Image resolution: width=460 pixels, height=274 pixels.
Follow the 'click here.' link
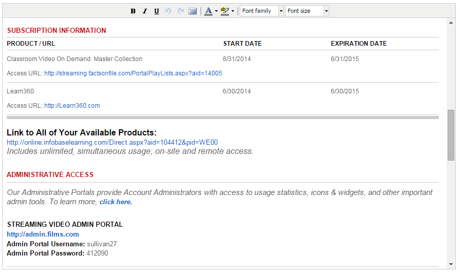pyautogui.click(x=116, y=202)
